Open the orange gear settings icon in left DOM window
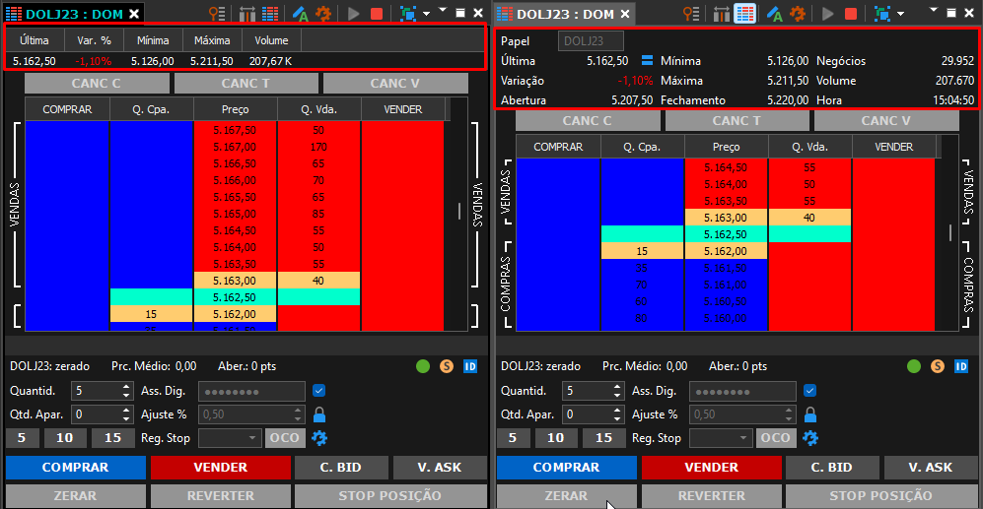The image size is (983, 509). [323, 13]
